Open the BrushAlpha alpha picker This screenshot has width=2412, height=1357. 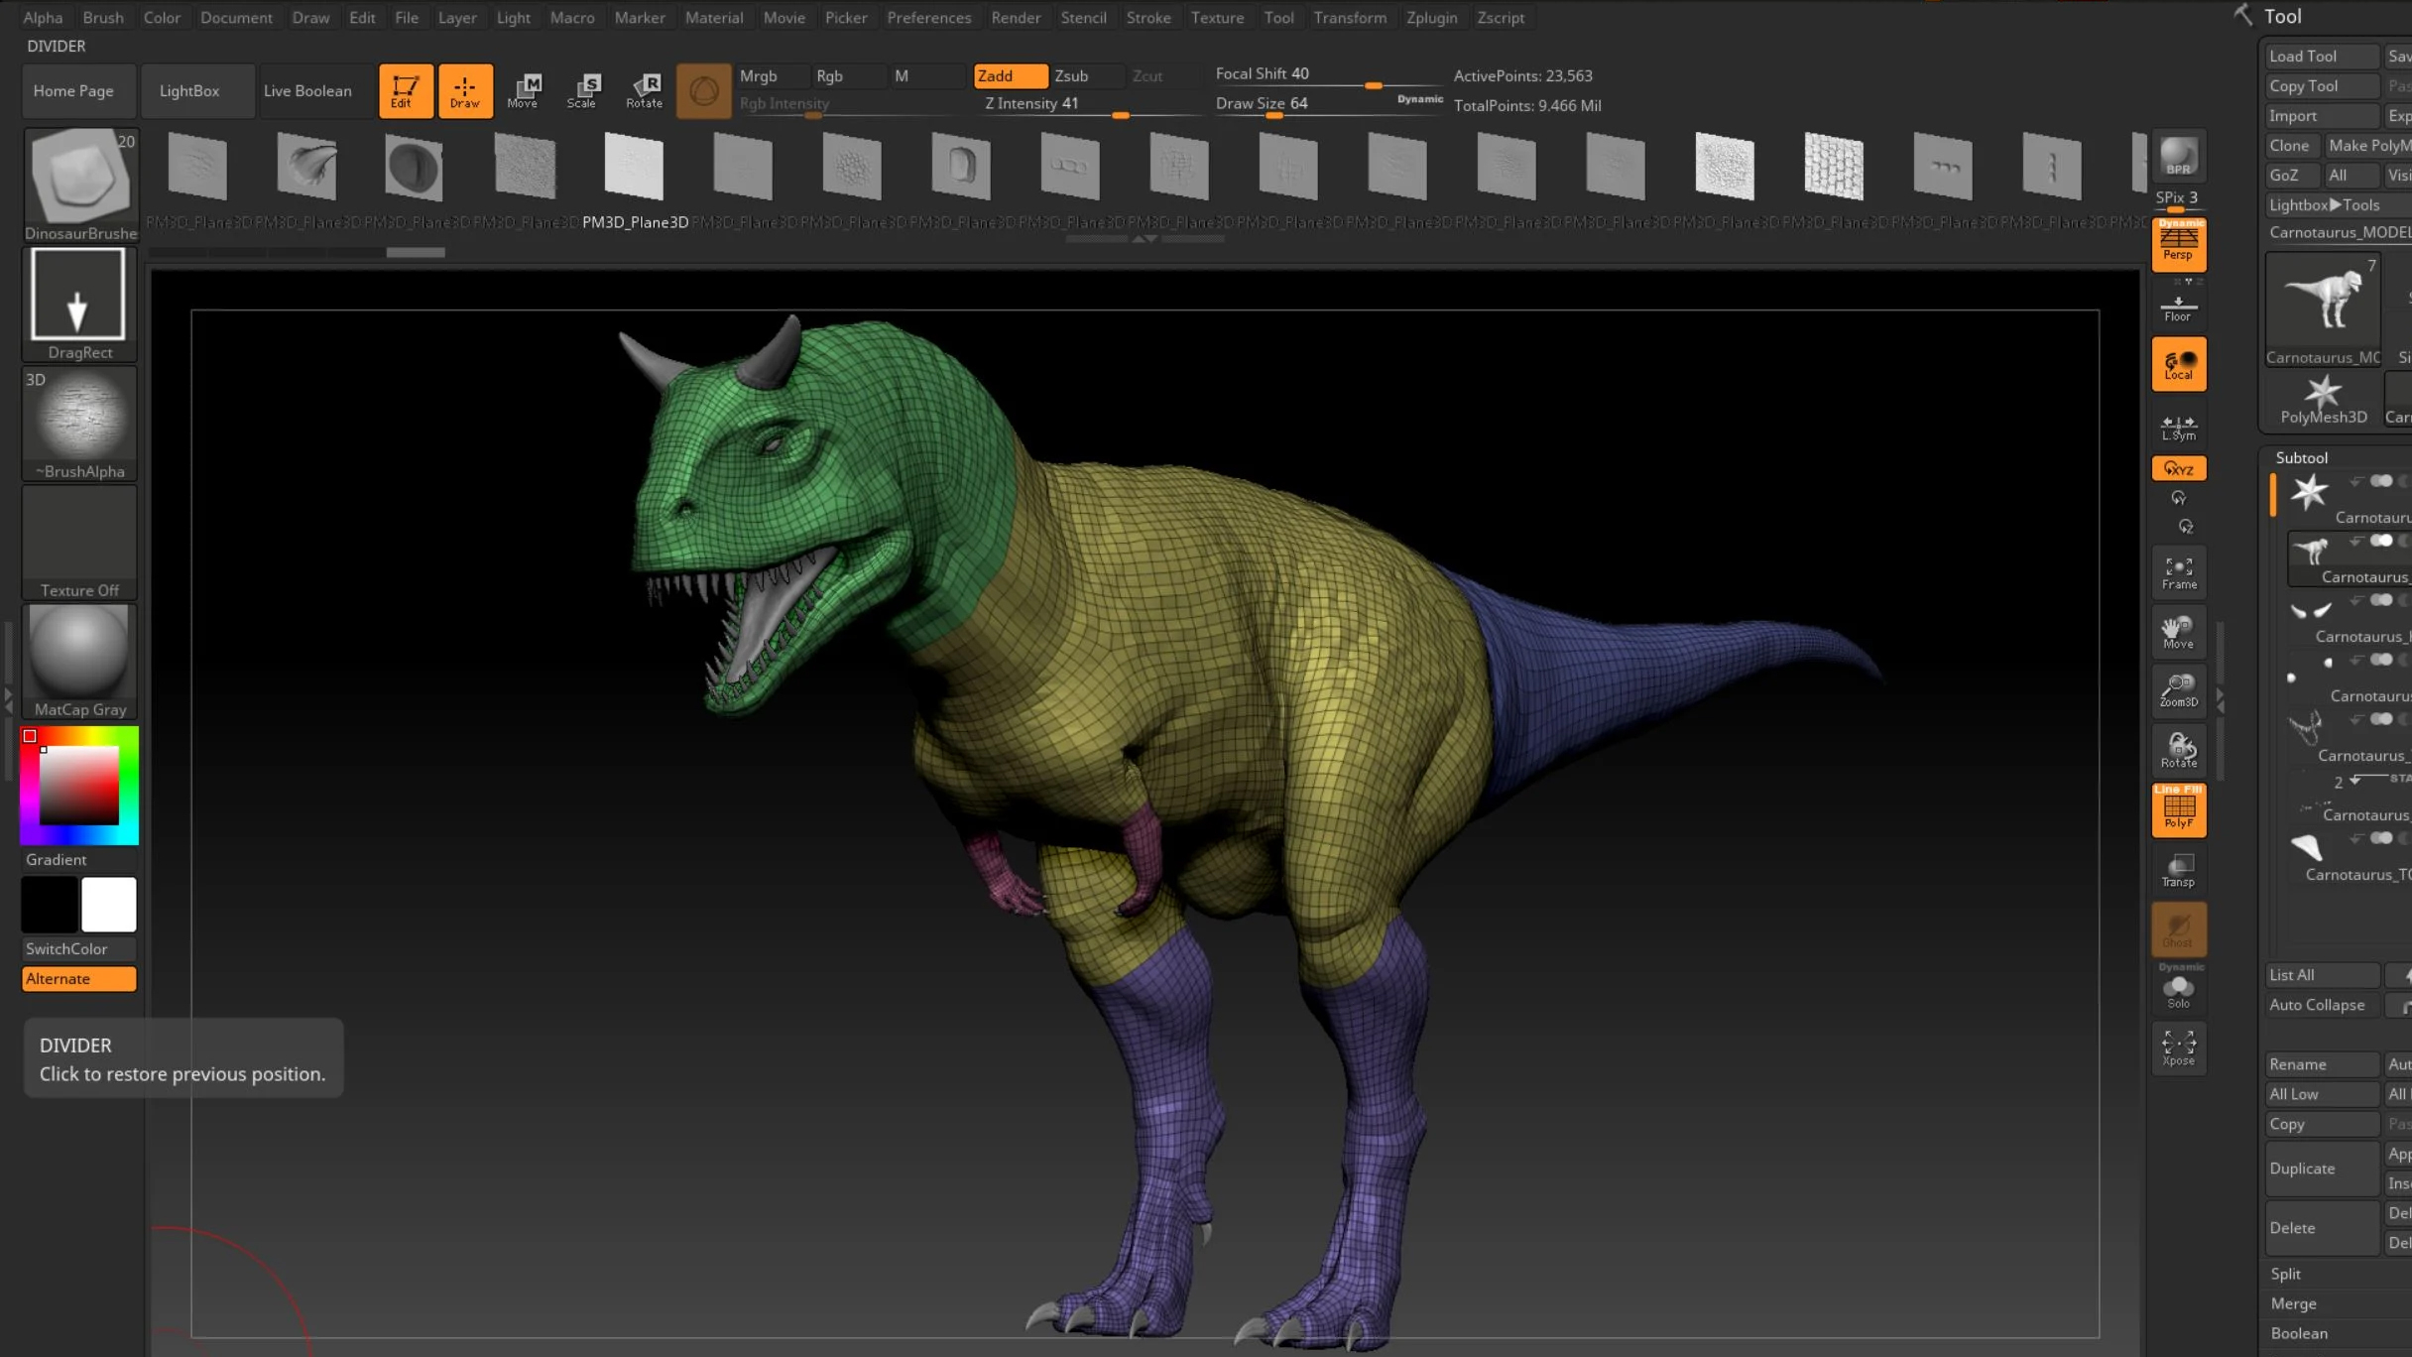pos(79,424)
